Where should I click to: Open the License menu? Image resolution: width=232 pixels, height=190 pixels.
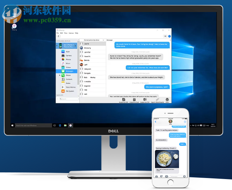coord(71,33)
